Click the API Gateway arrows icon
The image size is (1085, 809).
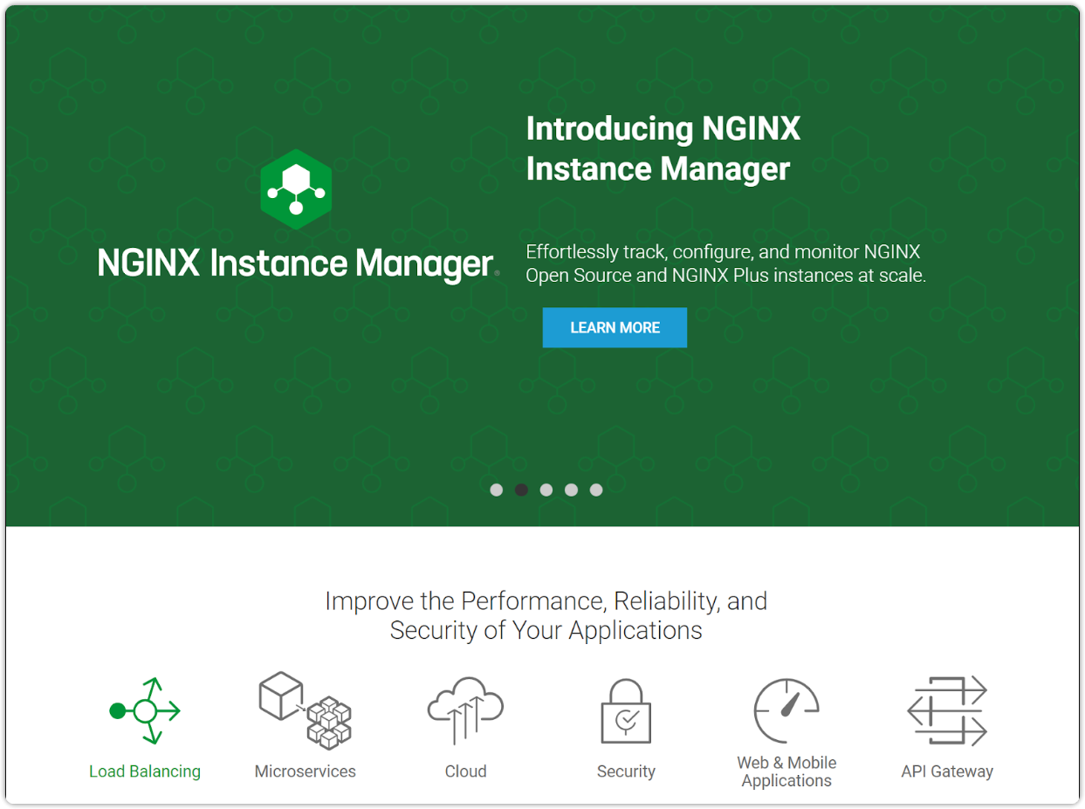coord(947,710)
